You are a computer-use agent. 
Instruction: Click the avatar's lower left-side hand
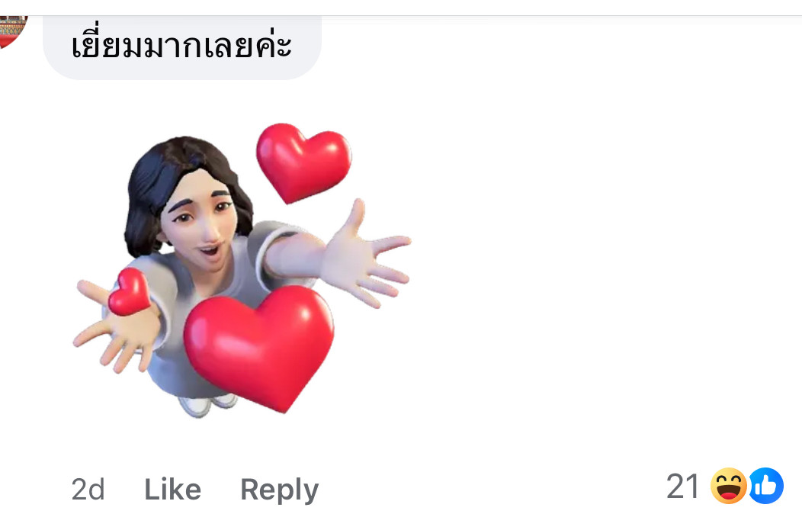tap(117, 327)
